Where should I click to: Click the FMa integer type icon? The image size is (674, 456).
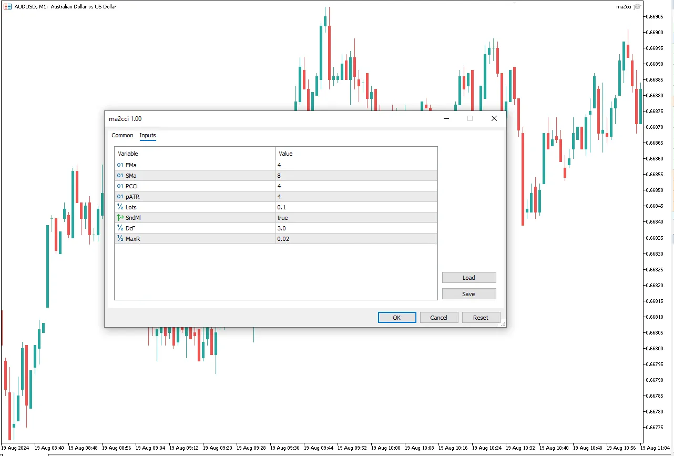point(120,165)
